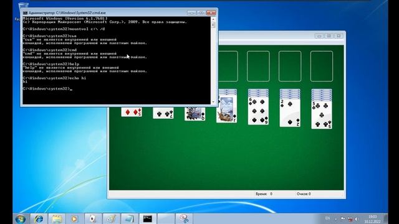Image resolution: width=399 pixels, height=224 pixels.
Task: Click the second visible empty foundation slot
Action: tap(258, 67)
